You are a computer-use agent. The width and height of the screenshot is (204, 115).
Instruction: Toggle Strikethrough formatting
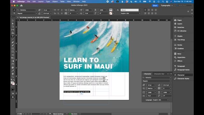62,13
